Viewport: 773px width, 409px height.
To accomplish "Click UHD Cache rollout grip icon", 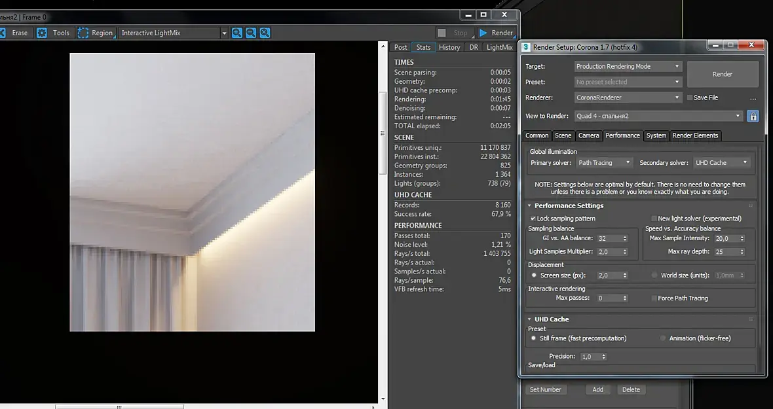I will pyautogui.click(x=751, y=319).
